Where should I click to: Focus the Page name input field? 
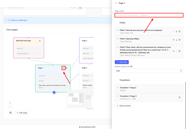point(149,15)
